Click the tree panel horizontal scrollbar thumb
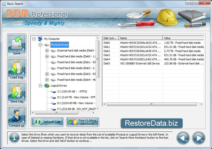Image resolution: width=212 pixels, height=149 pixels. tap(57, 113)
